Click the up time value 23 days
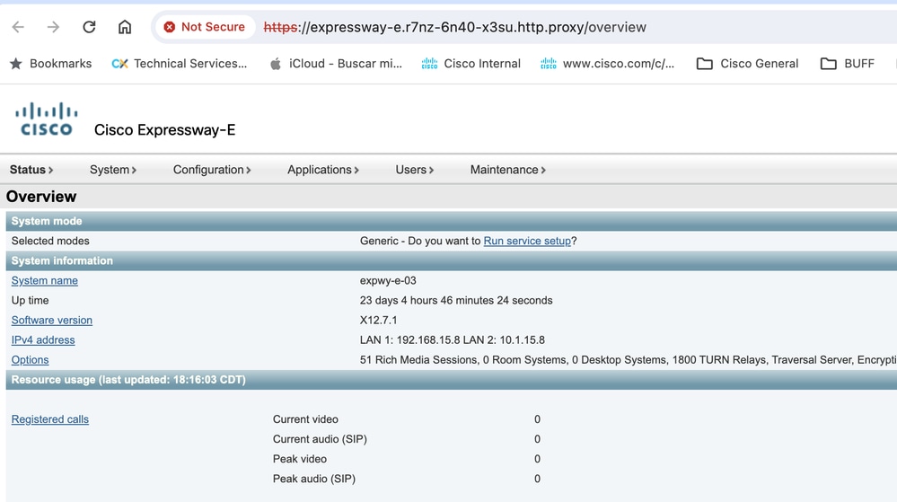The height and width of the screenshot is (502, 897). (x=456, y=301)
